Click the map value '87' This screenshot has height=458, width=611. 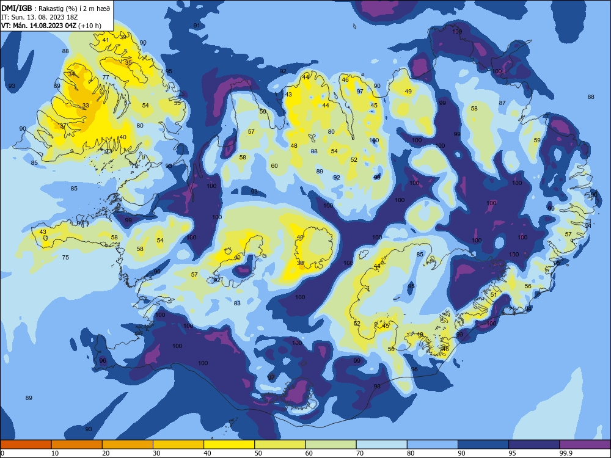click(502, 103)
